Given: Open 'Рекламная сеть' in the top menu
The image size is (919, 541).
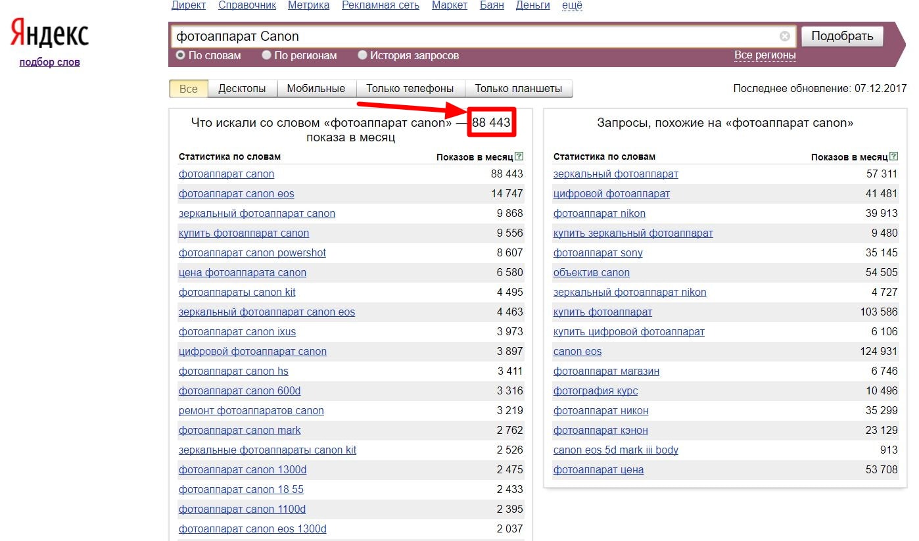Looking at the screenshot, I should tap(381, 5).
